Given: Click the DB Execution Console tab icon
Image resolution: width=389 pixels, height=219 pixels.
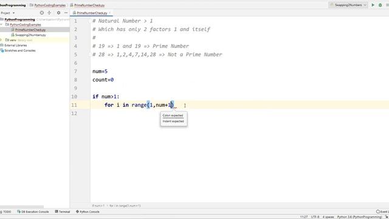Looking at the screenshot, I should tap(19, 212).
